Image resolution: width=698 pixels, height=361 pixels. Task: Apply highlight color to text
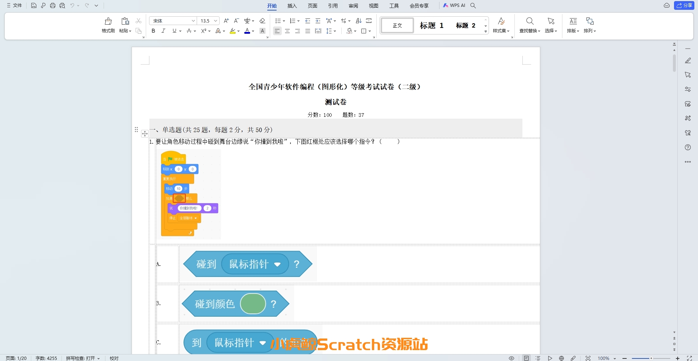tap(233, 31)
